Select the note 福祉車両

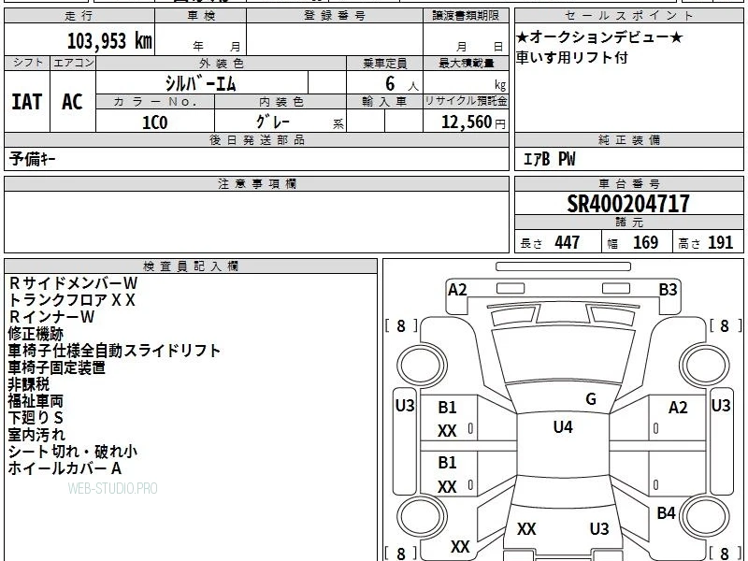click(x=36, y=401)
